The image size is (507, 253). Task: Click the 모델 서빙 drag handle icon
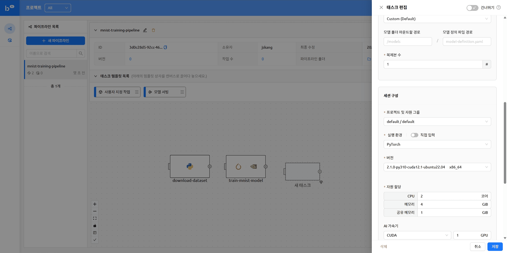coord(182,92)
